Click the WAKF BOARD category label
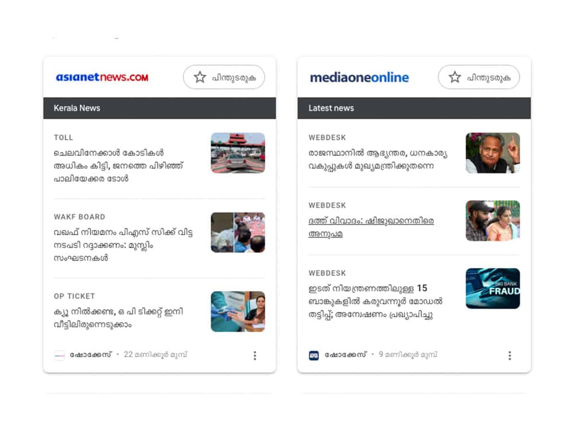 click(79, 217)
